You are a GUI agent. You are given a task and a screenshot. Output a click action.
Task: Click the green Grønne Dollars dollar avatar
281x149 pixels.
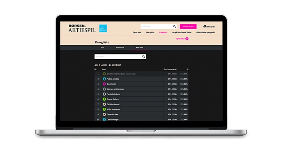[104, 99]
